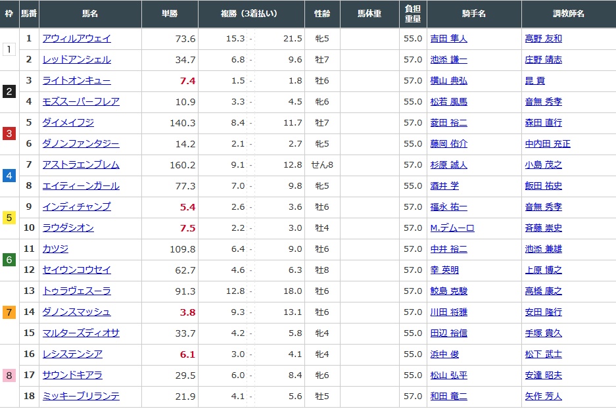Click ラウダシオン win odds 7.5
Viewport: 616px width, 409px height.
click(x=187, y=228)
